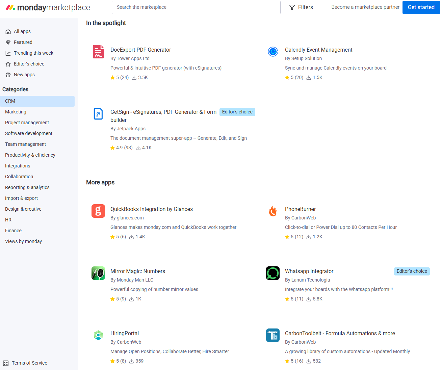441x370 pixels.
Task: Select the PhoneBurner flame app icon
Action: point(273,211)
